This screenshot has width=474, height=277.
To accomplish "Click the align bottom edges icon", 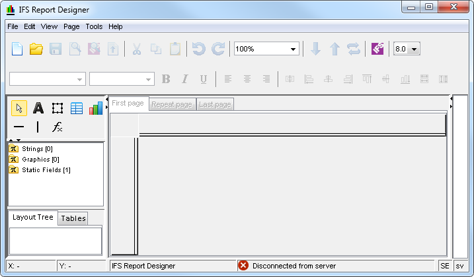I will [405, 79].
